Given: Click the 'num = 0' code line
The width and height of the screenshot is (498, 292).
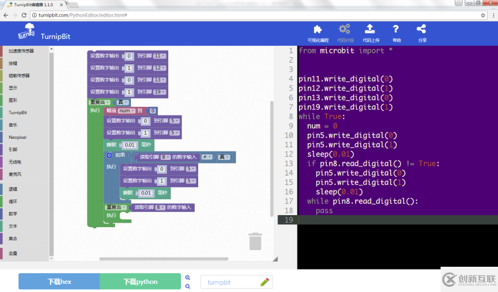Looking at the screenshot, I should coord(322,126).
